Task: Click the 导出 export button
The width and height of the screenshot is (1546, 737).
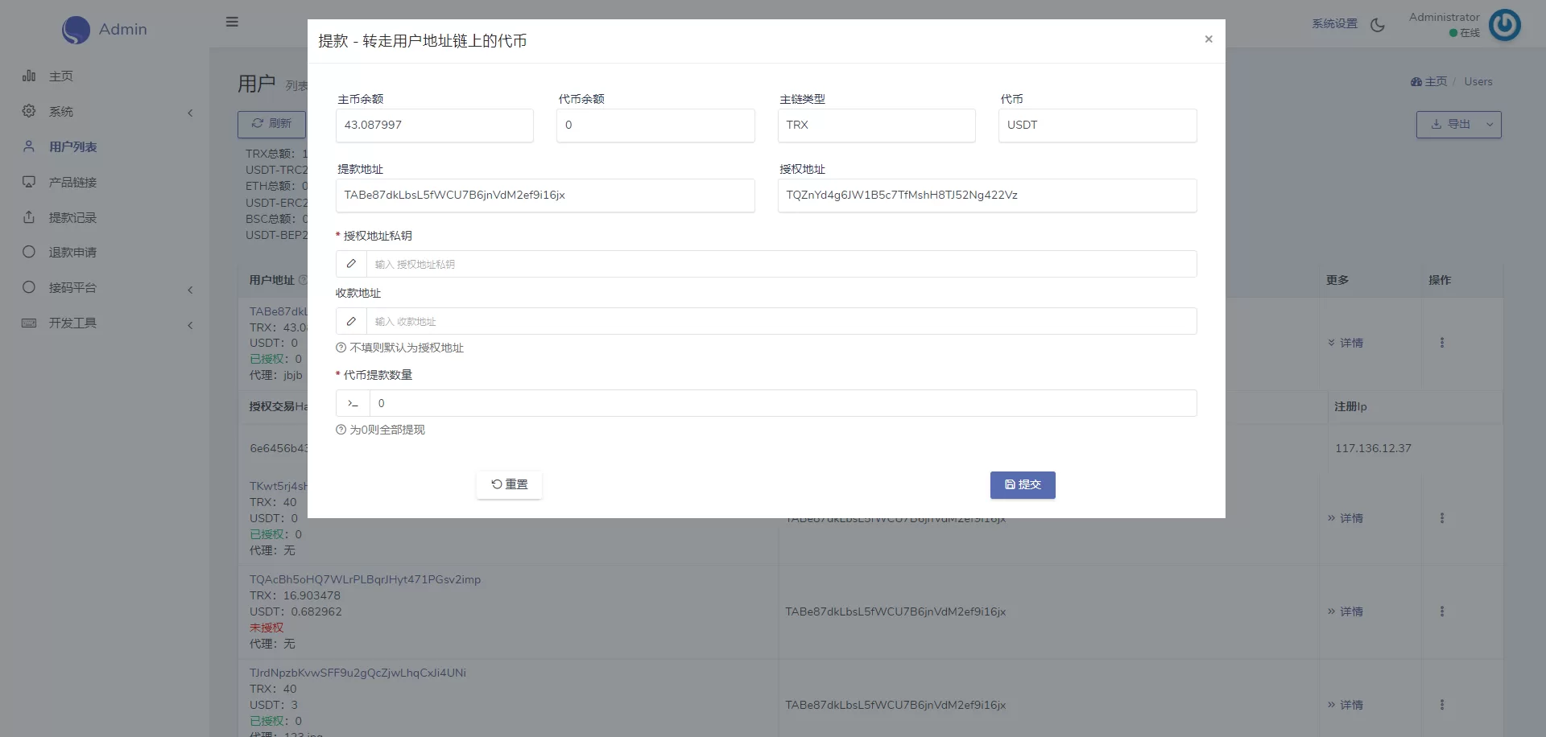Action: [1449, 125]
